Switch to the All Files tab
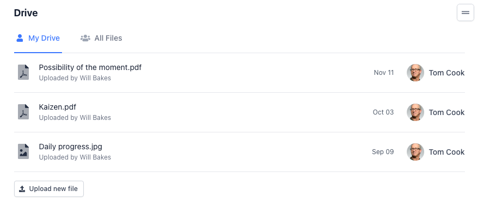The height and width of the screenshot is (210, 478). [101, 39]
